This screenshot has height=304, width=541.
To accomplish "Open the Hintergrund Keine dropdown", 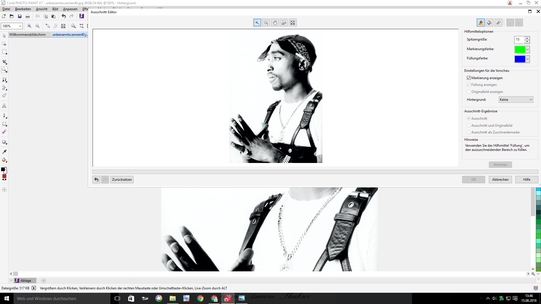I will coord(516,100).
